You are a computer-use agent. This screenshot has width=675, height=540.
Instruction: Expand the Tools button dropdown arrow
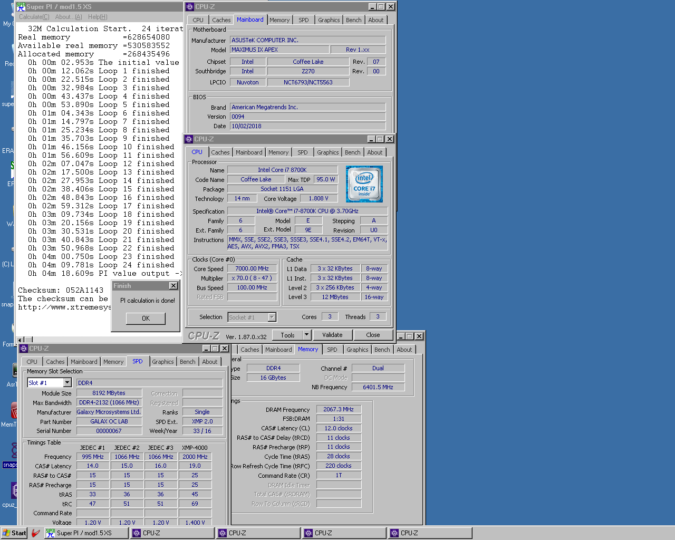point(307,335)
